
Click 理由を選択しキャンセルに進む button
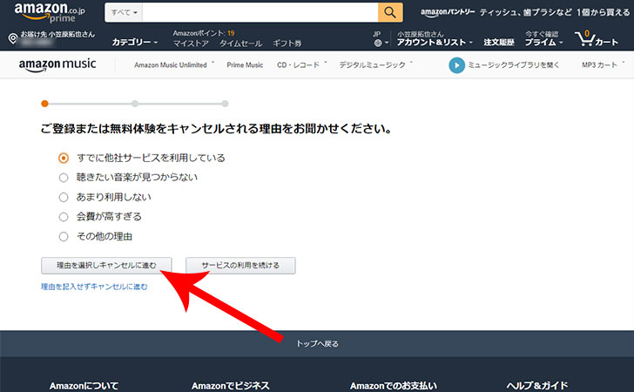point(106,266)
